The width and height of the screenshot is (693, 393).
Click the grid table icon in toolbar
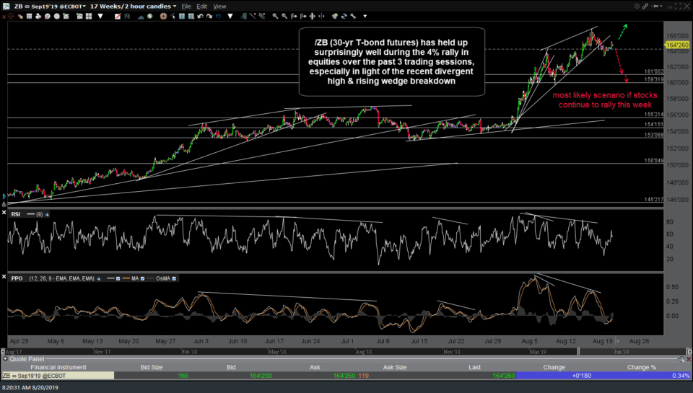(29, 17)
